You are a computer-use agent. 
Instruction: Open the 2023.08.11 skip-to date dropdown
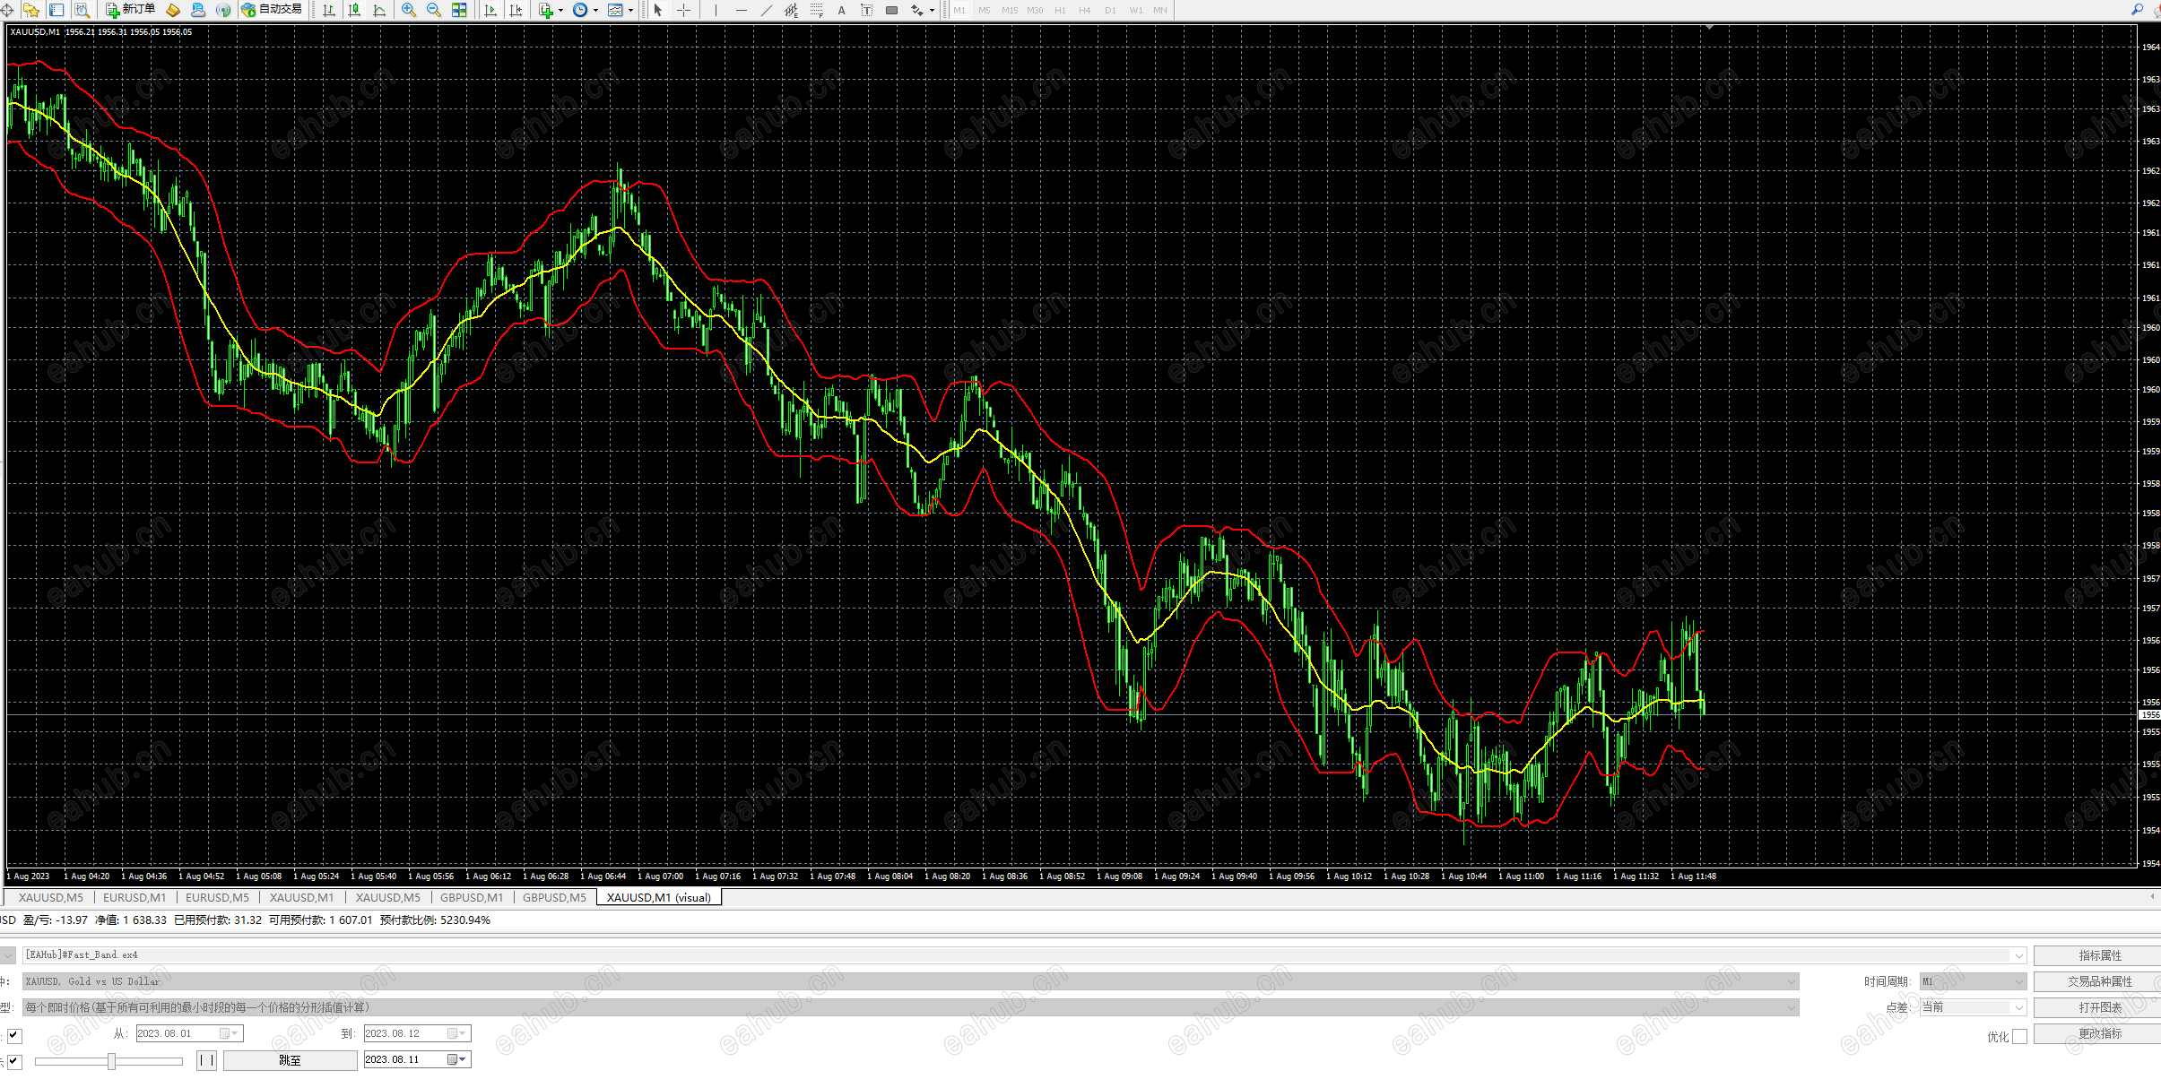[461, 1059]
